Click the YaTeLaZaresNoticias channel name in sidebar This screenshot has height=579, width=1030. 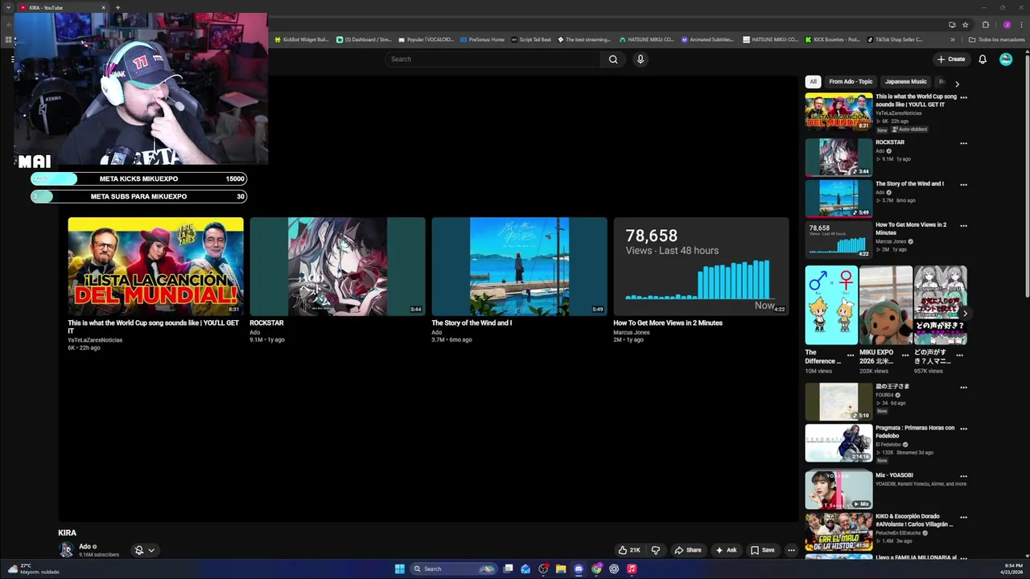899,113
